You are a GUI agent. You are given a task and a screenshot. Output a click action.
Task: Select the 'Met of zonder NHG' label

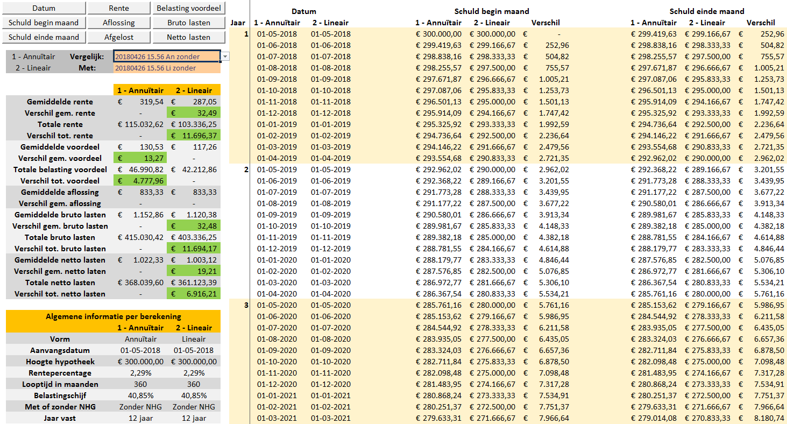60,407
